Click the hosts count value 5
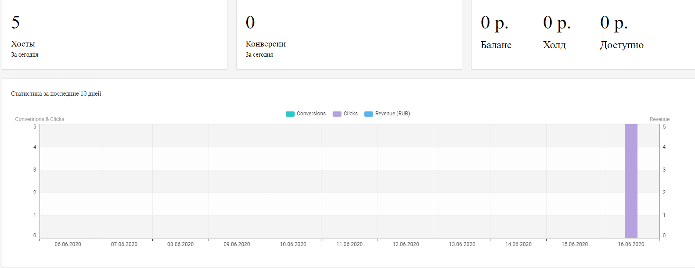This screenshot has height=268, width=695. click(15, 22)
